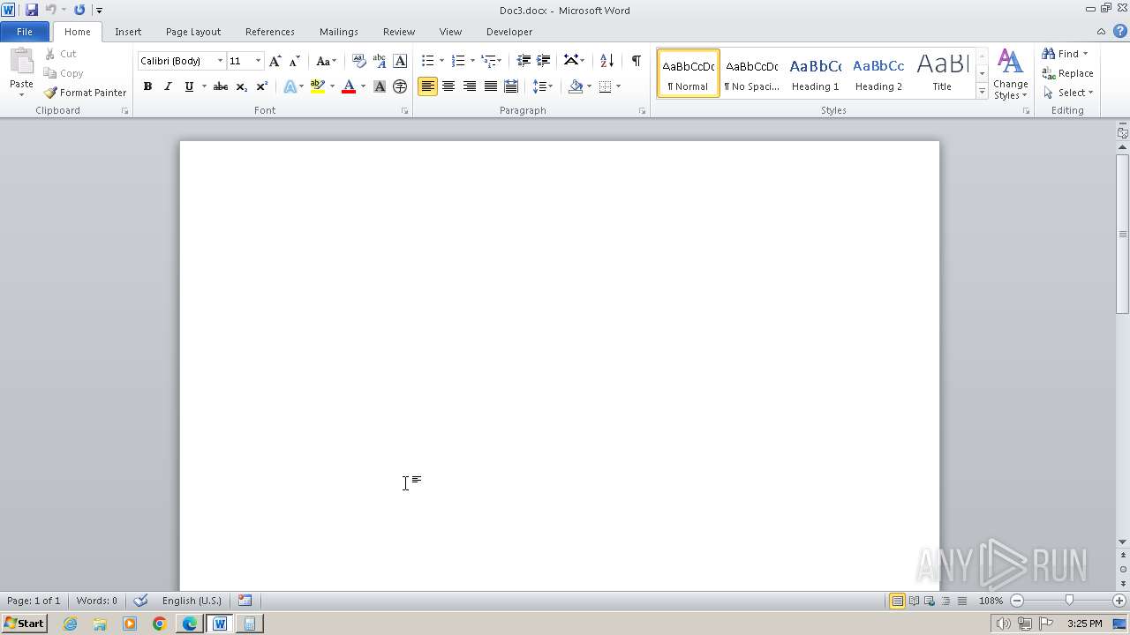Viewport: 1130px width, 635px height.
Task: Apply the Heading 1 style
Action: pyautogui.click(x=816, y=73)
